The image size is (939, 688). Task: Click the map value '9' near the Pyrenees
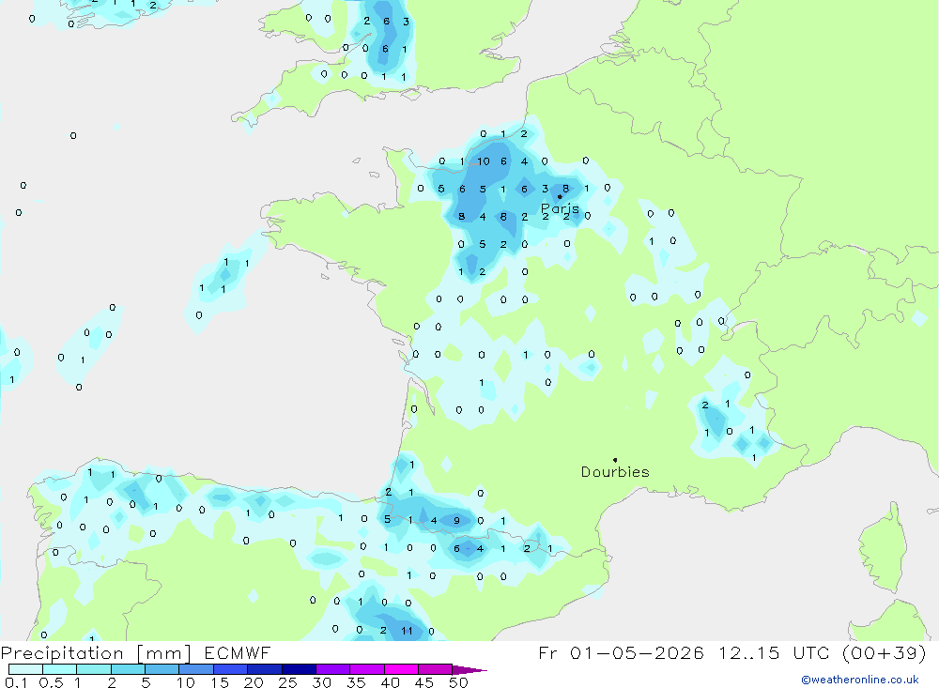(457, 520)
